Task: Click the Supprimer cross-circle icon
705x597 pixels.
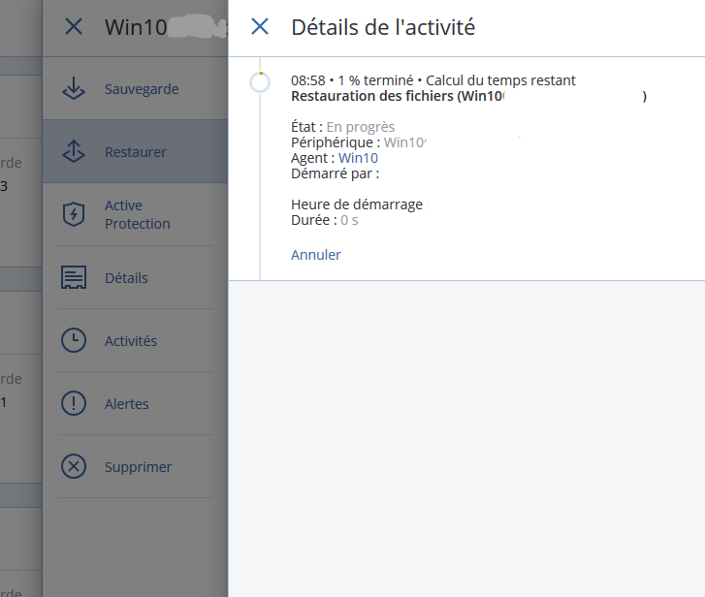Action: [74, 466]
